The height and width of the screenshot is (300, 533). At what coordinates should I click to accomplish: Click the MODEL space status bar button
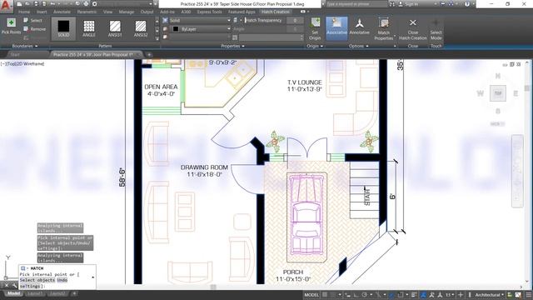pos(311,294)
